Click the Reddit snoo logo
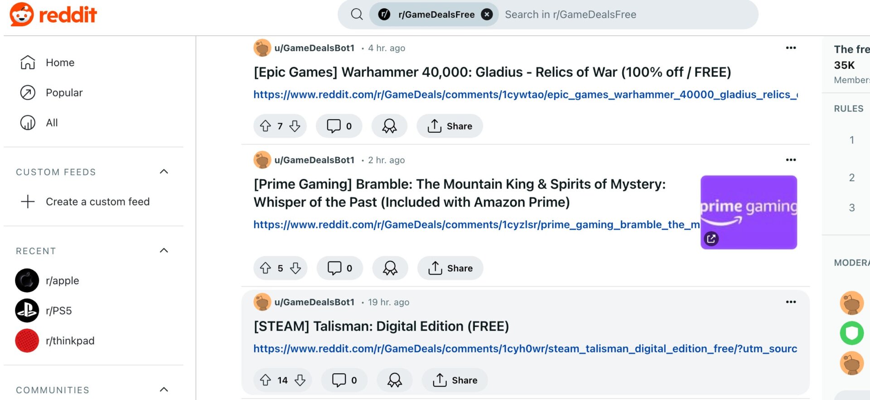Screen dimensions: 870x400 pos(23,14)
